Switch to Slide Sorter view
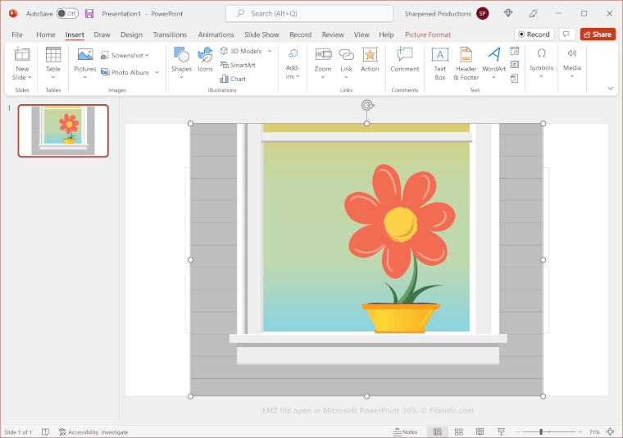 [457, 431]
